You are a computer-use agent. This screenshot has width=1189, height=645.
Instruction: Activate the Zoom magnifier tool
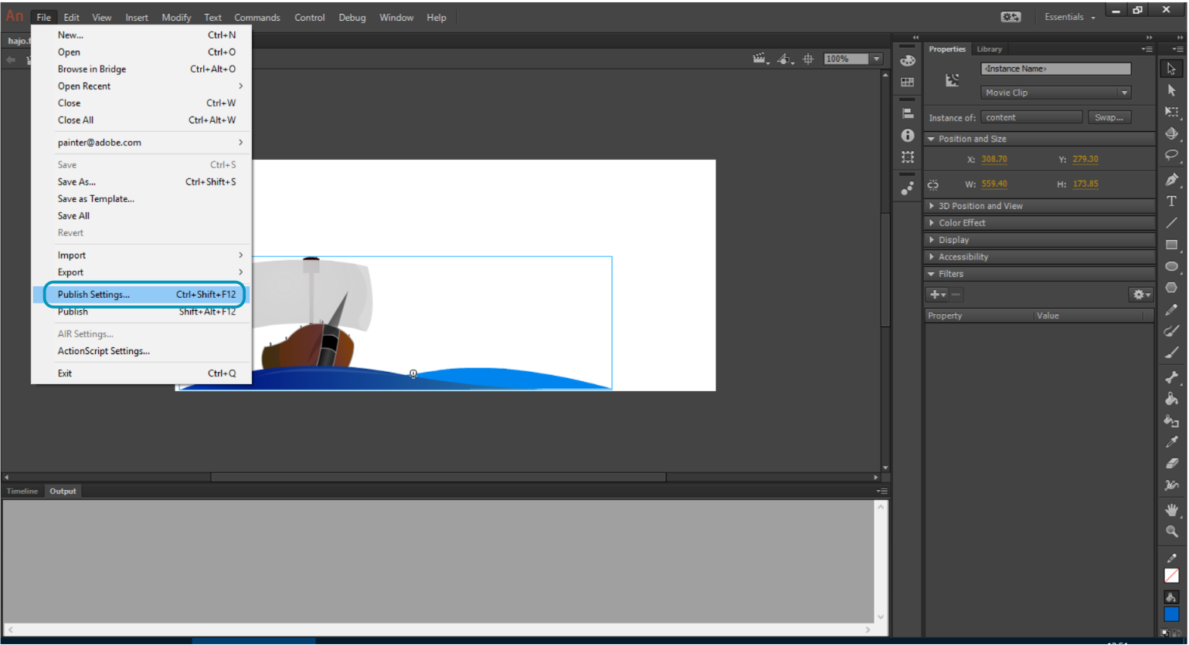coord(1171,532)
